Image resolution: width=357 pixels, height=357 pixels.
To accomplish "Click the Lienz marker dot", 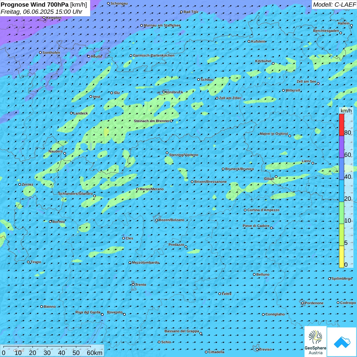I will click(313, 163).
